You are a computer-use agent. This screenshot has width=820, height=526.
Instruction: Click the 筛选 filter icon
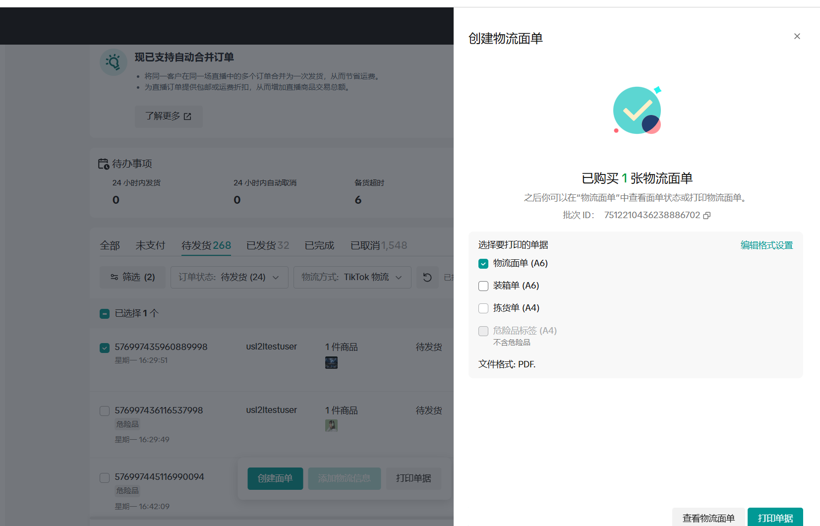point(115,277)
